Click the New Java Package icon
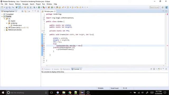The height and width of the screenshot is (95, 169). pos(49,7)
